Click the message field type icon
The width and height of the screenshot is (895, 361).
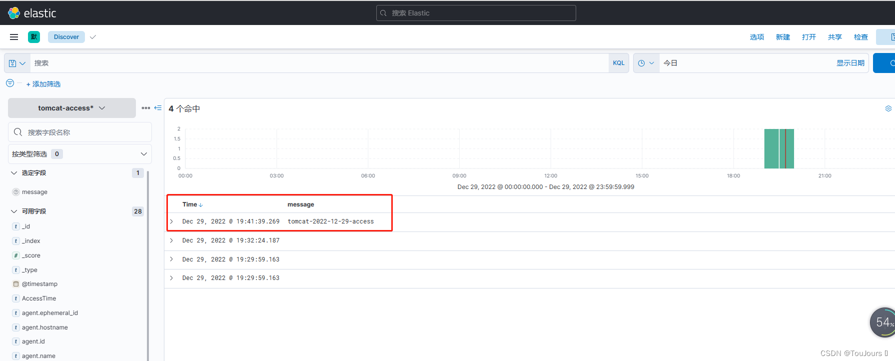tap(16, 192)
